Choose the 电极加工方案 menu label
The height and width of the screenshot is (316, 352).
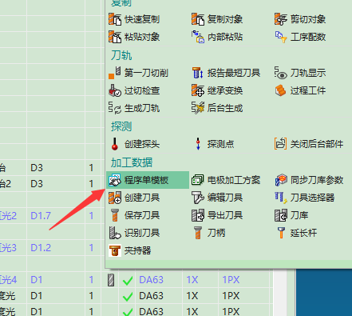pos(234,180)
